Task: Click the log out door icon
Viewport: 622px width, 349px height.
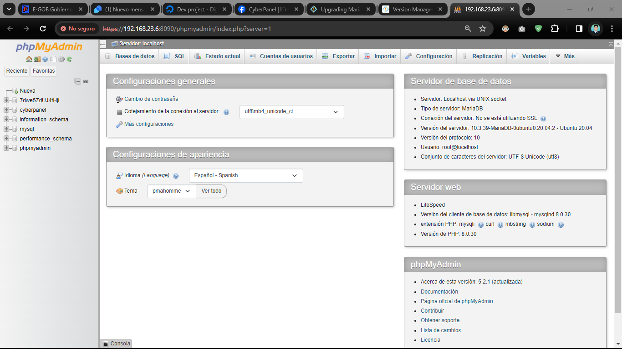Action: tap(37, 59)
